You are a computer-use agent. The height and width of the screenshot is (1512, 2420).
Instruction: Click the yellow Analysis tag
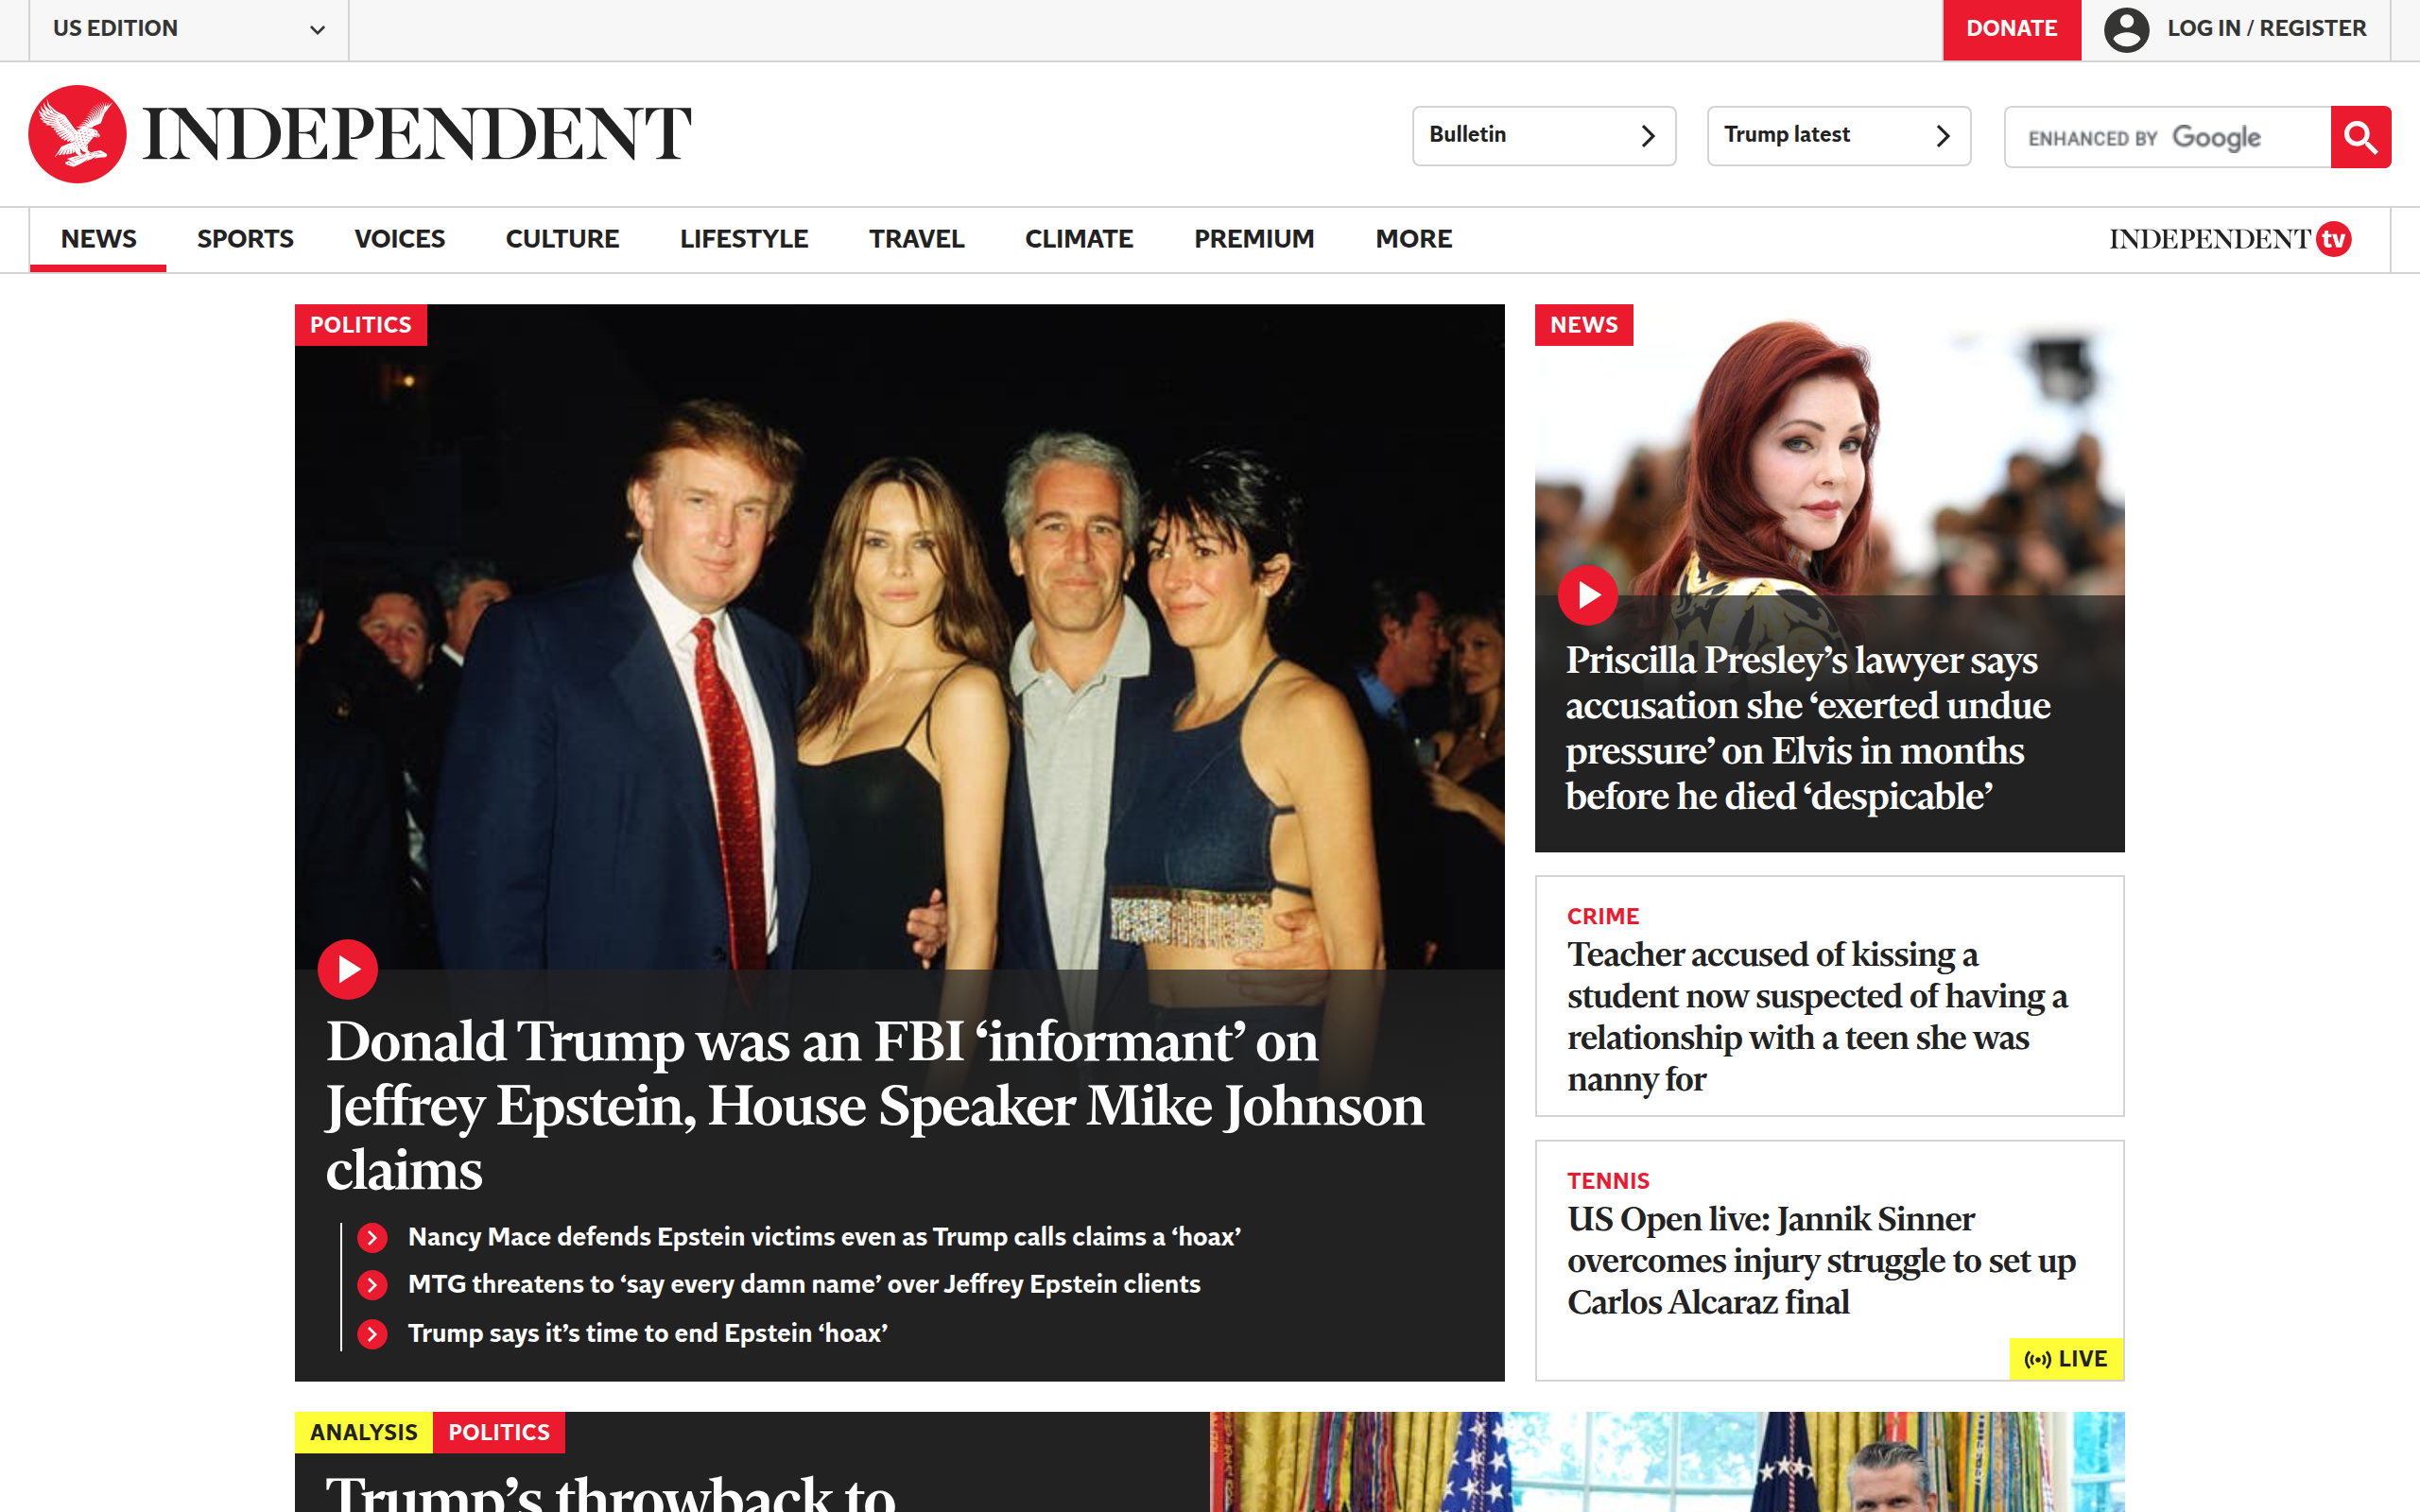[363, 1432]
